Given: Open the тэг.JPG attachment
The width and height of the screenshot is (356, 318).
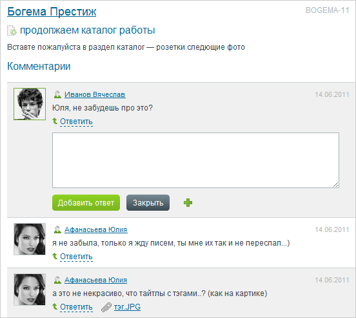Looking at the screenshot, I should (x=127, y=307).
